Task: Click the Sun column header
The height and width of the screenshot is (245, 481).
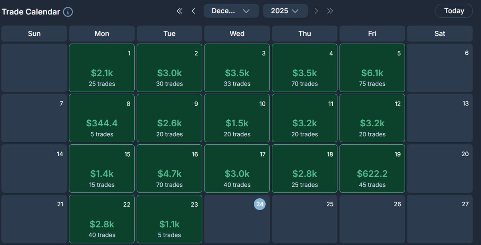Action: [34, 34]
